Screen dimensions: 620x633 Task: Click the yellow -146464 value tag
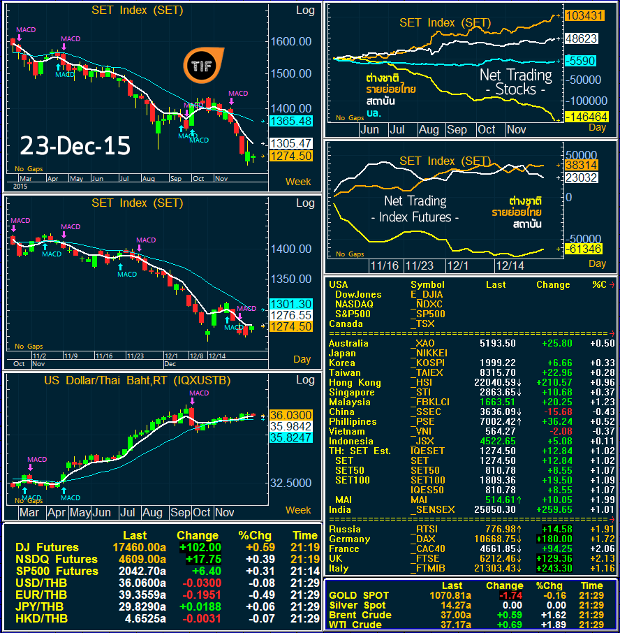coord(586,117)
